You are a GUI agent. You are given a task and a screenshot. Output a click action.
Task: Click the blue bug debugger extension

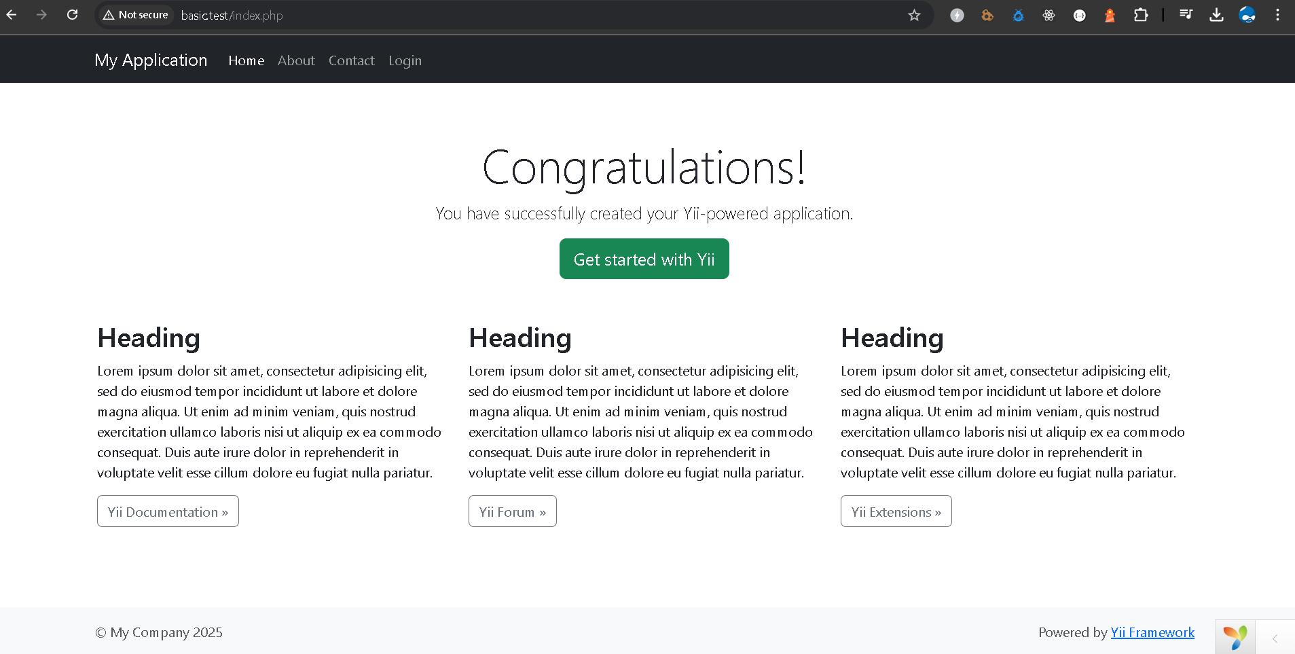[1018, 15]
